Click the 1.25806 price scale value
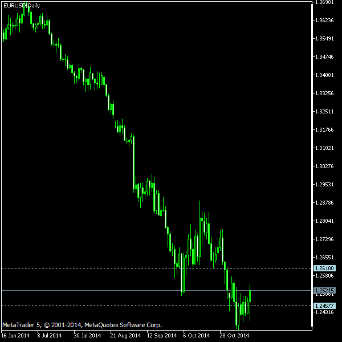The height and width of the screenshot is (342, 342). pyautogui.click(x=324, y=276)
